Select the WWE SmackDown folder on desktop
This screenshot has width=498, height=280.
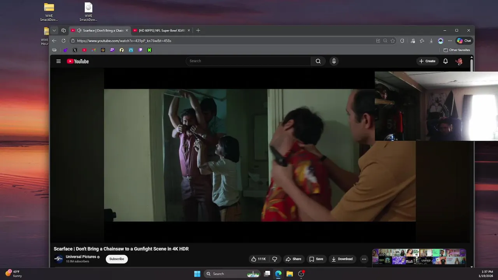pyautogui.click(x=49, y=12)
